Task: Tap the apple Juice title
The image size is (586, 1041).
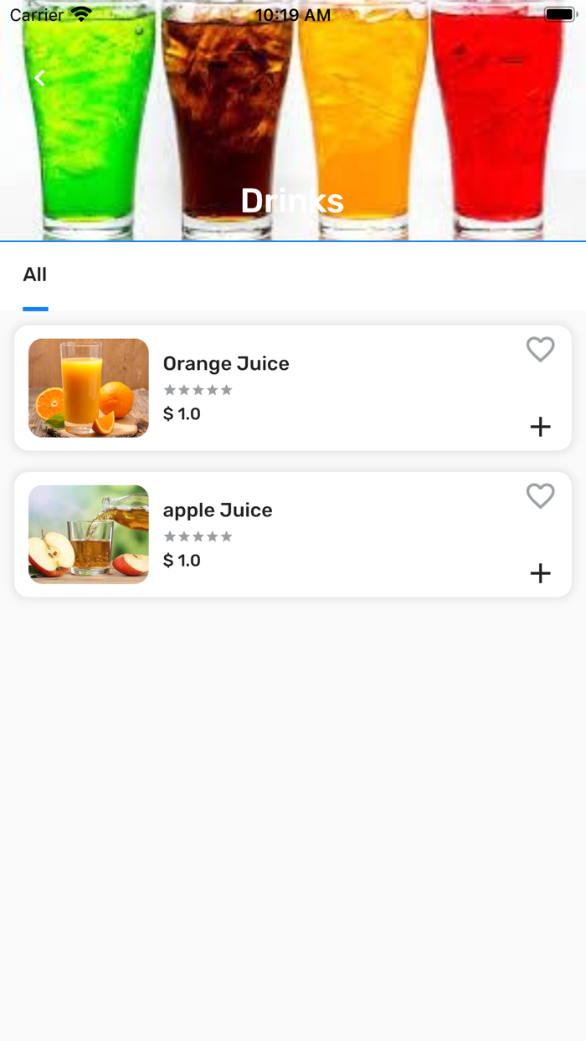Action: tap(218, 510)
